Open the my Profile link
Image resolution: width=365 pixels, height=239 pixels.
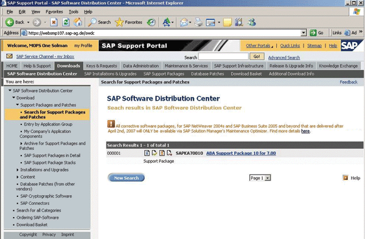pyautogui.click(x=83, y=46)
